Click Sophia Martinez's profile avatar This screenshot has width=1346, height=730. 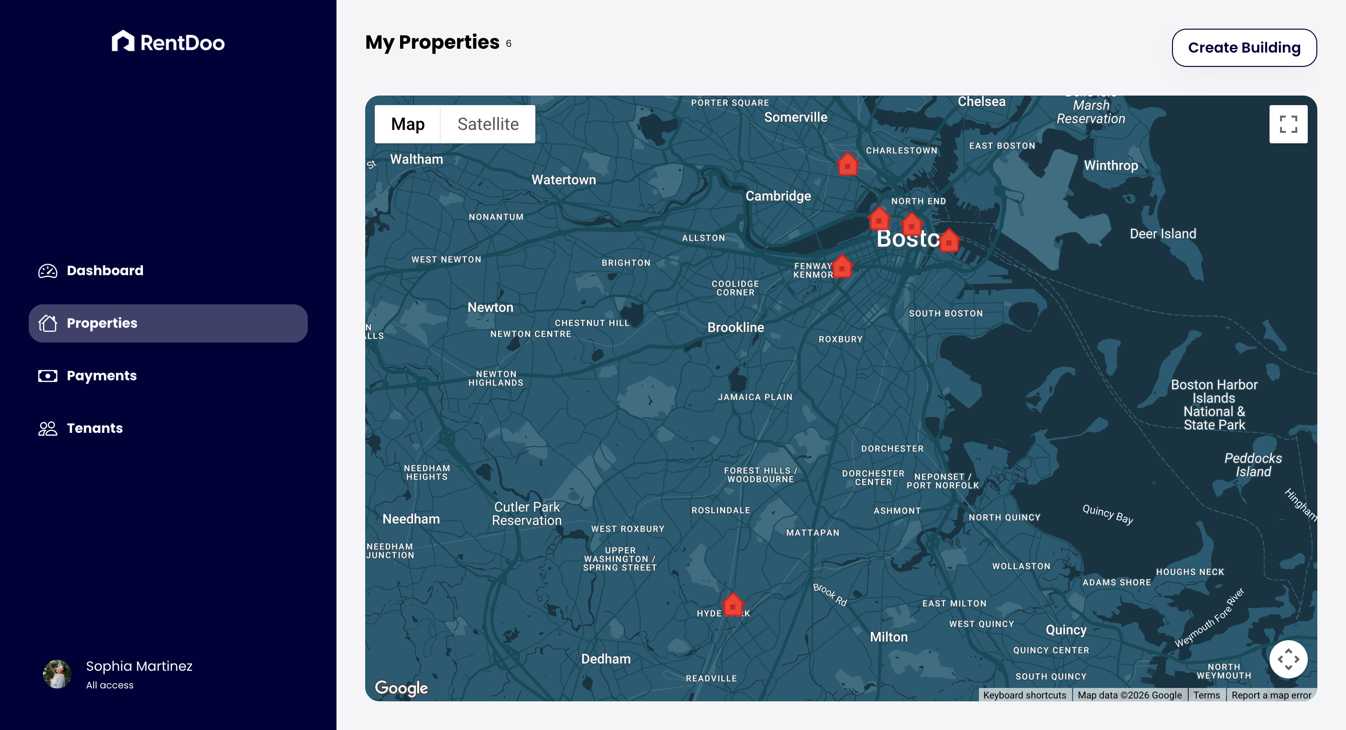point(57,674)
